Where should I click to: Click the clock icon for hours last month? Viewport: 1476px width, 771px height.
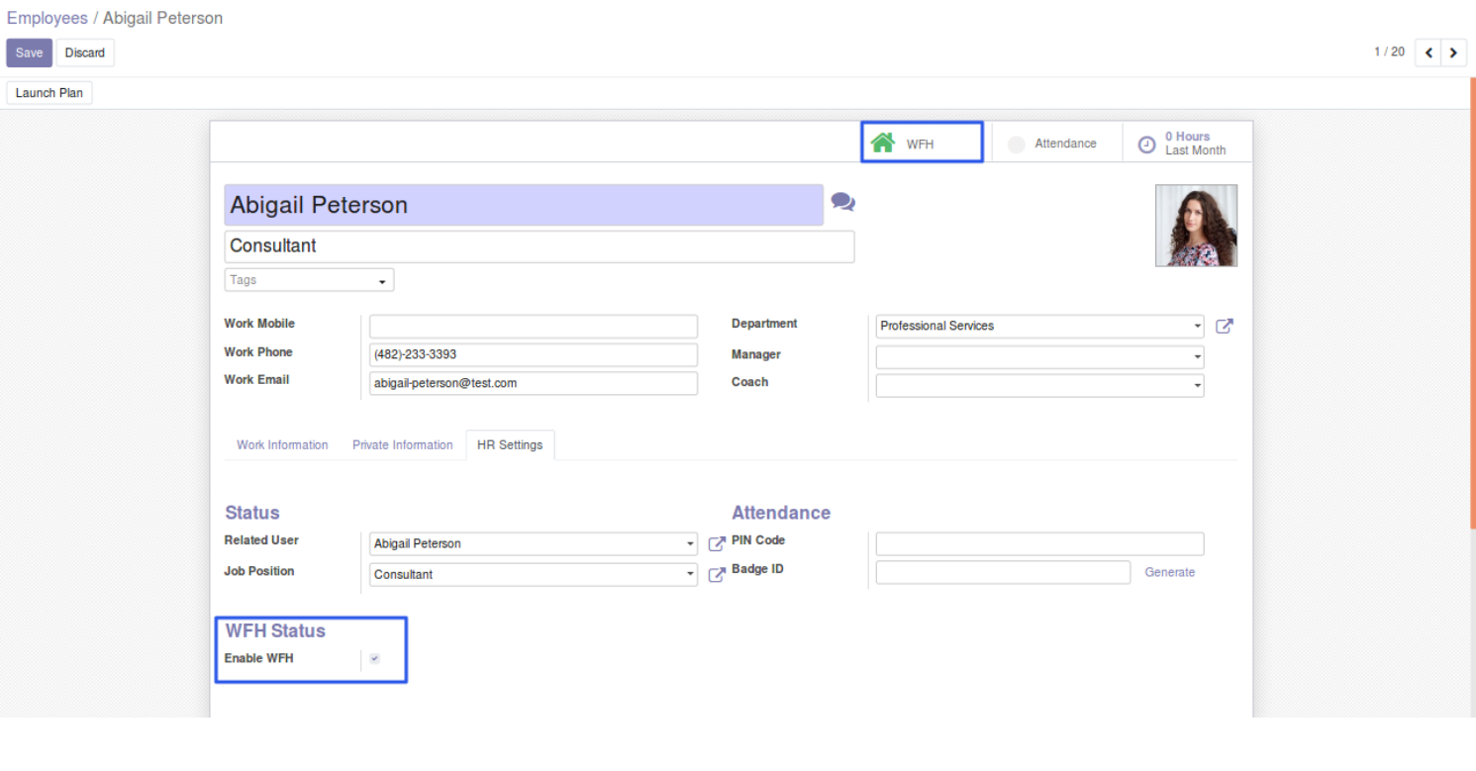1146,145
